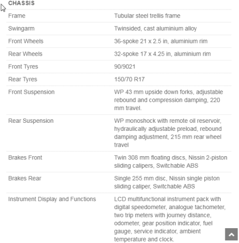This screenshot has width=239, height=243.
Task: Click the CHASSIS section heading
Action: [22, 3]
